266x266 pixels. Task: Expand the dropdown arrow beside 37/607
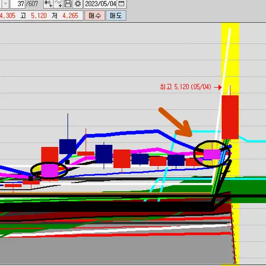pyautogui.click(x=5, y=4)
